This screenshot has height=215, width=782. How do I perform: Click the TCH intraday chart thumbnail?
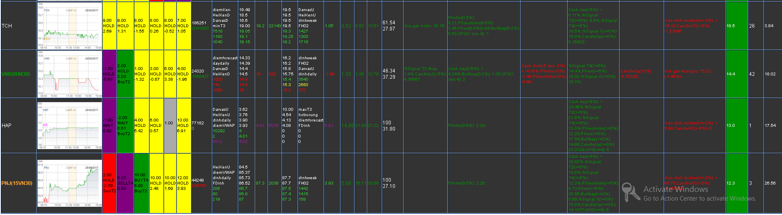click(69, 26)
